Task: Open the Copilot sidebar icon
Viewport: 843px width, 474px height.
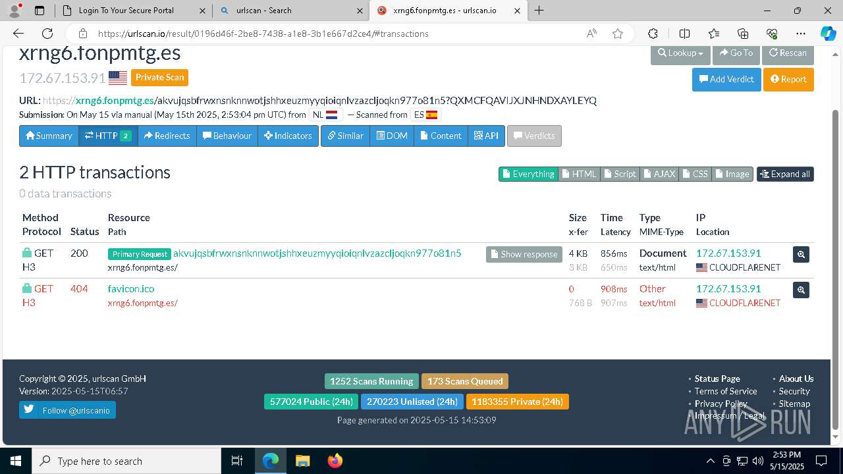Action: coord(828,34)
